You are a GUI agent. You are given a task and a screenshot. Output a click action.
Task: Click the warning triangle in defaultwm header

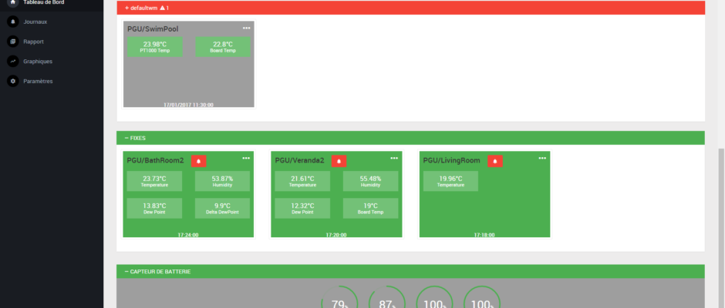(x=162, y=8)
